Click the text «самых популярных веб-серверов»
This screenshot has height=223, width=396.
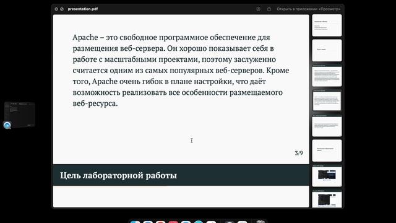205,70
